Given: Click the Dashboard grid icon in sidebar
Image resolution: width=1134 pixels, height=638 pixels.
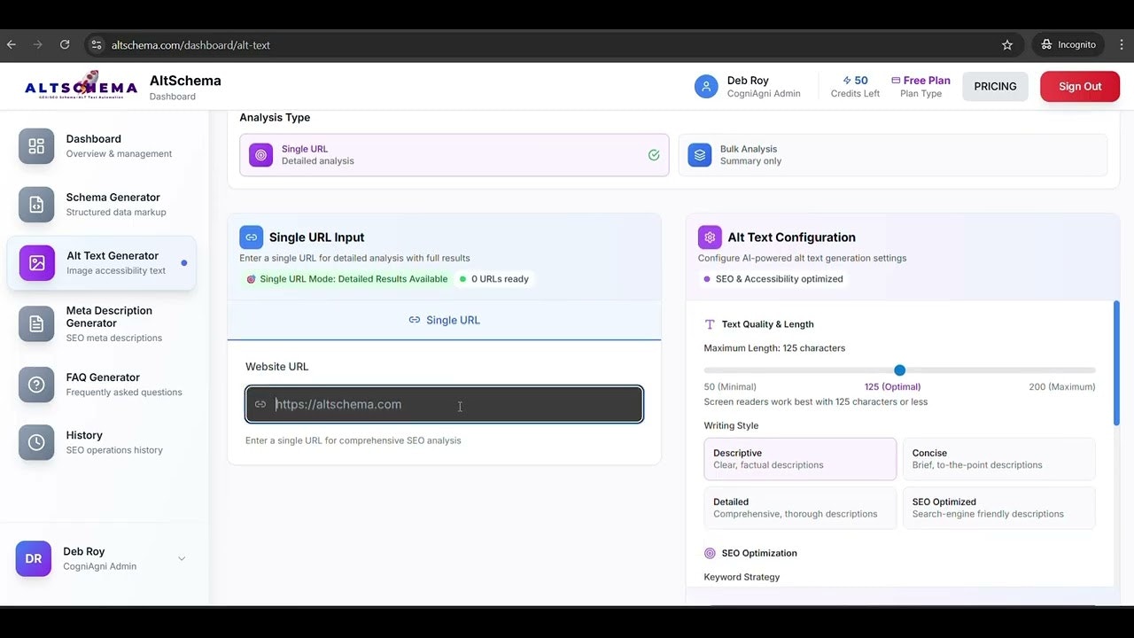Looking at the screenshot, I should pos(36,146).
